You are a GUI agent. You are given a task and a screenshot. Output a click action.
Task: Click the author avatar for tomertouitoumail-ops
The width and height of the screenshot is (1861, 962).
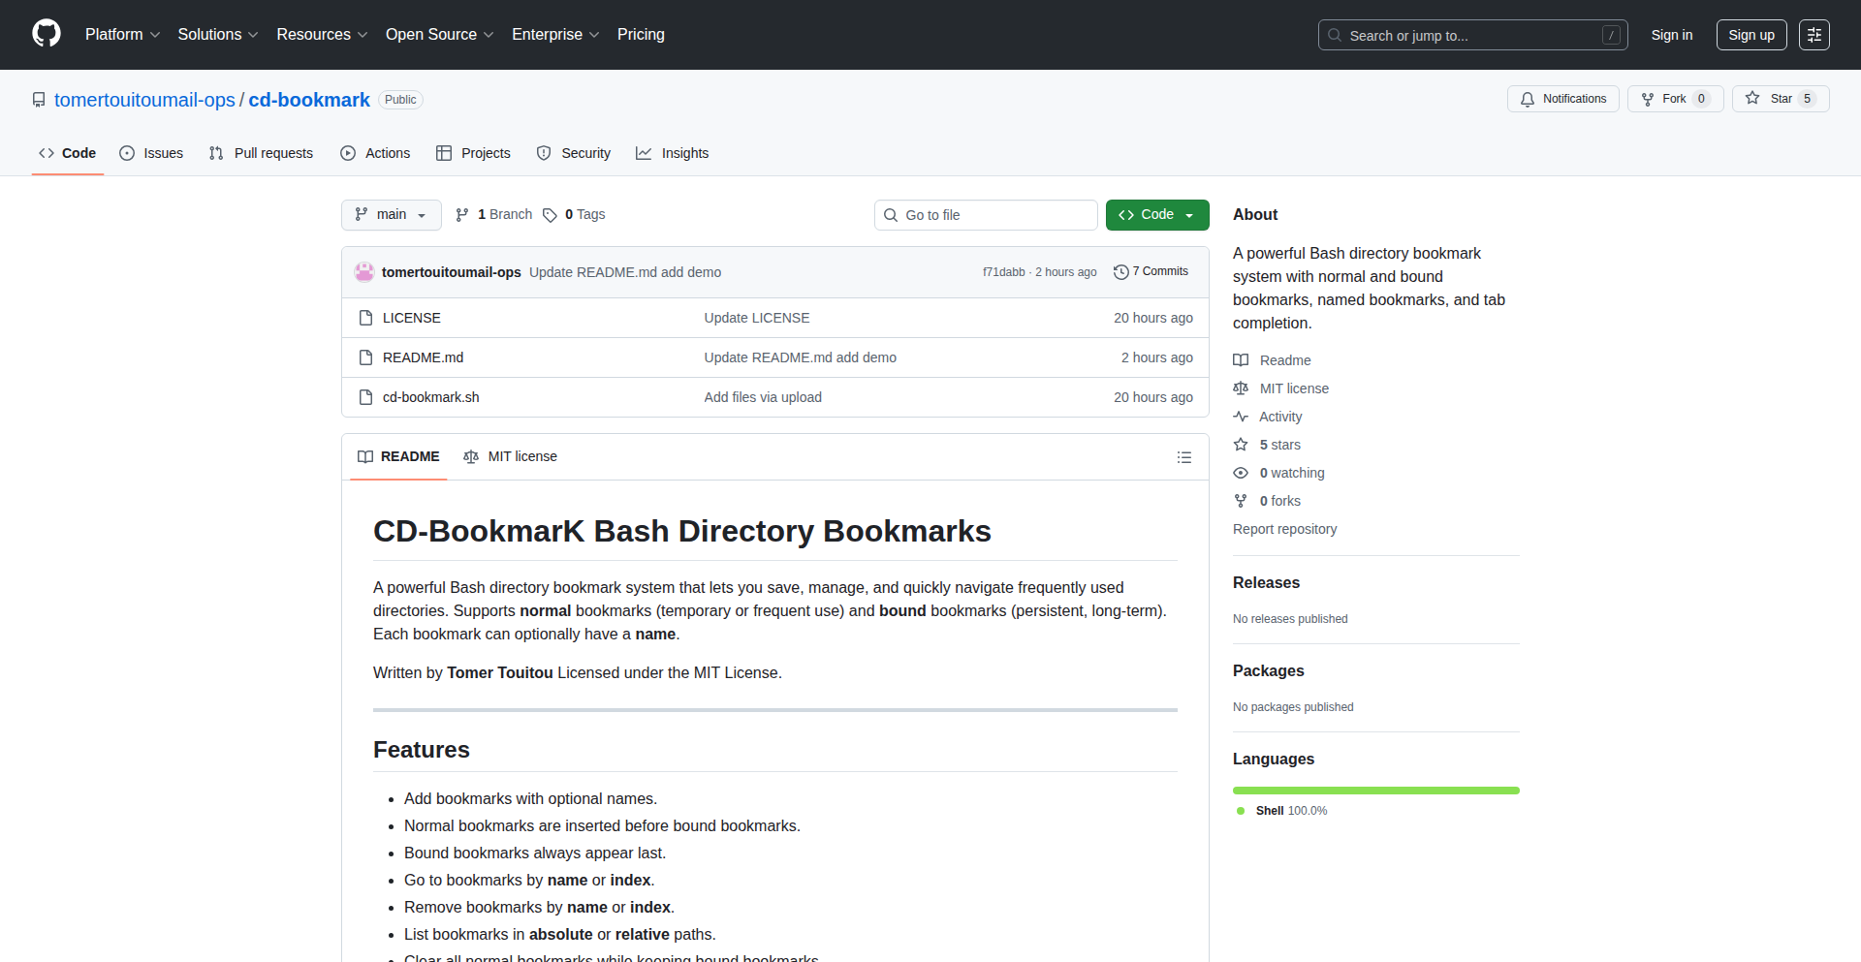point(364,272)
